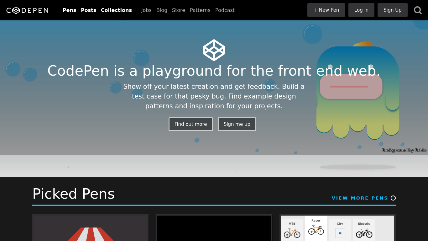The height and width of the screenshot is (241, 428).
Task: Open search with magnifying glass icon
Action: [418, 10]
